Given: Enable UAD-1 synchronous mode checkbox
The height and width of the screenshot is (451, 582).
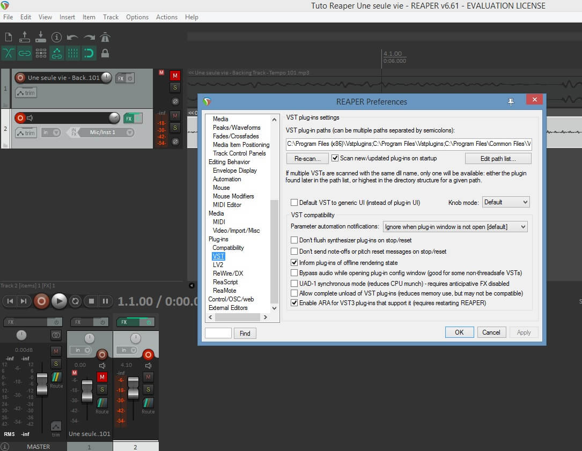Looking at the screenshot, I should 294,283.
